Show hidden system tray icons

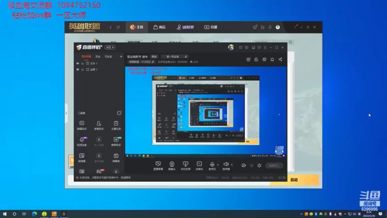301,214
